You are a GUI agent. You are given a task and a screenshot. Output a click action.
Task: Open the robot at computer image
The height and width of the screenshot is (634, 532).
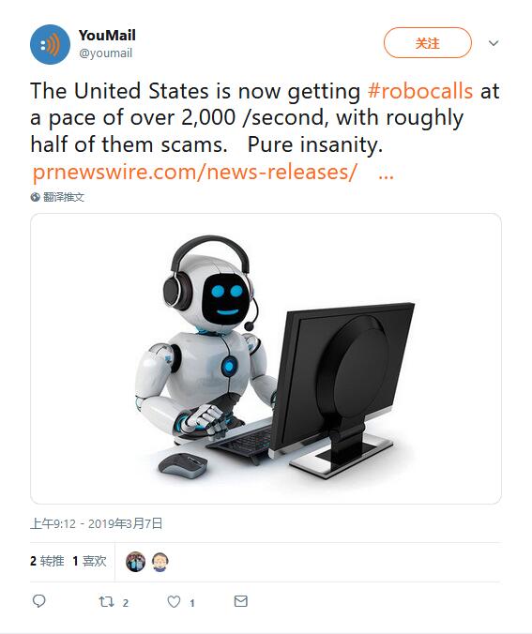pos(266,358)
